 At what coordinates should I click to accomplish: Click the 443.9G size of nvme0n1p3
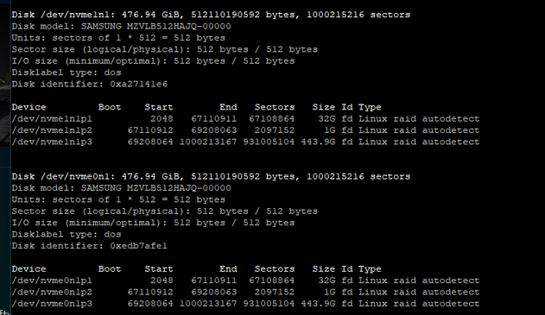pyautogui.click(x=318, y=304)
